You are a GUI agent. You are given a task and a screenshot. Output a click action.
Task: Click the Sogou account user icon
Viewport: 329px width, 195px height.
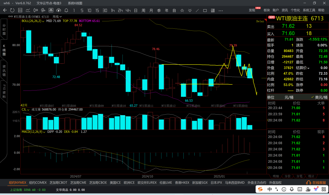(x=308, y=189)
